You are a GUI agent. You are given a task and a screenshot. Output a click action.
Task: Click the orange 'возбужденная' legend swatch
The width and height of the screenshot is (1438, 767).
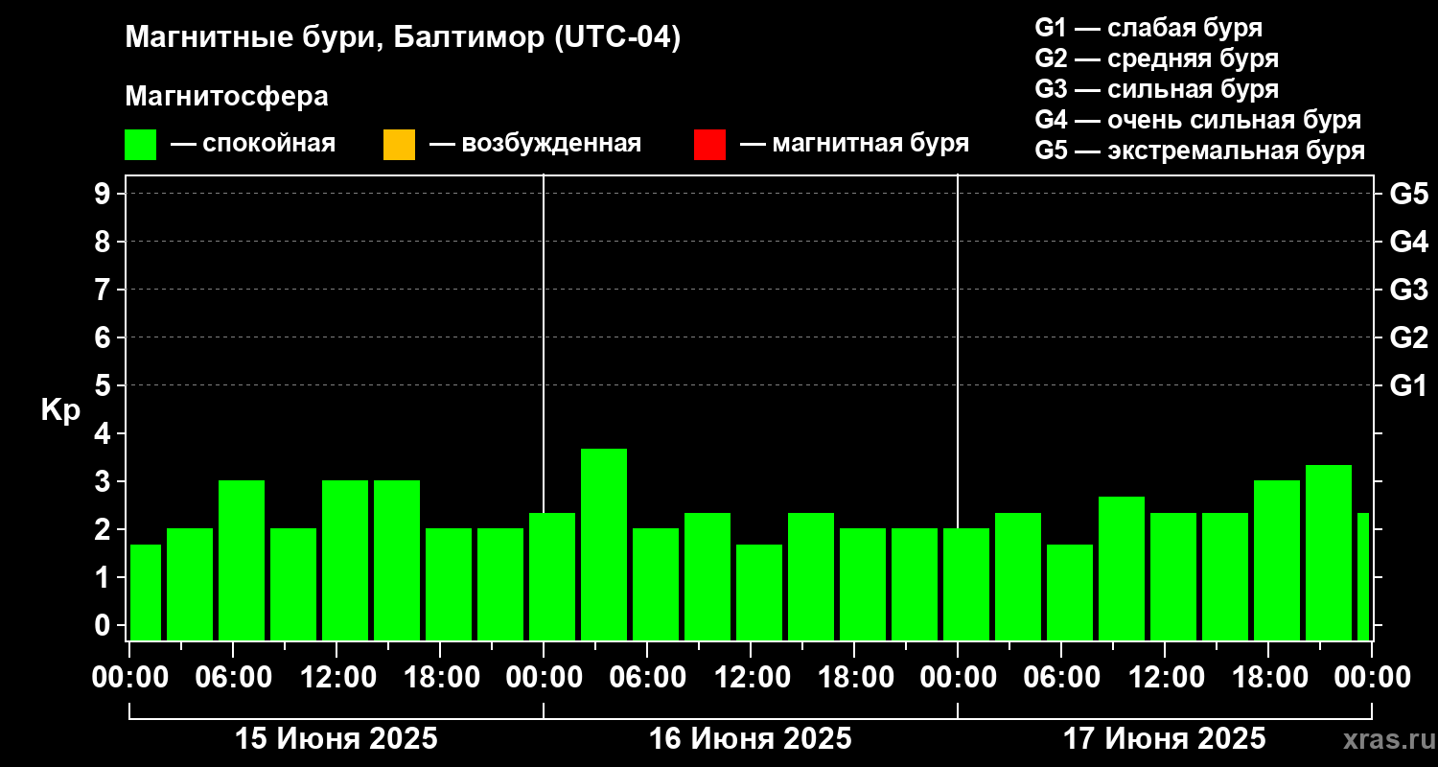(x=399, y=145)
